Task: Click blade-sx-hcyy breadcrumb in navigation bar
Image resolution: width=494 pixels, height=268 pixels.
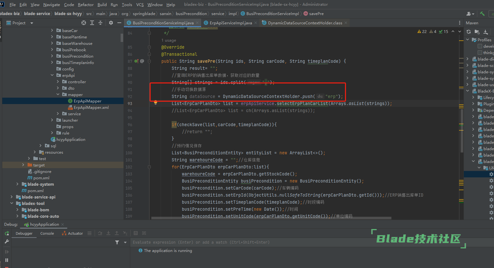Action: coord(68,14)
